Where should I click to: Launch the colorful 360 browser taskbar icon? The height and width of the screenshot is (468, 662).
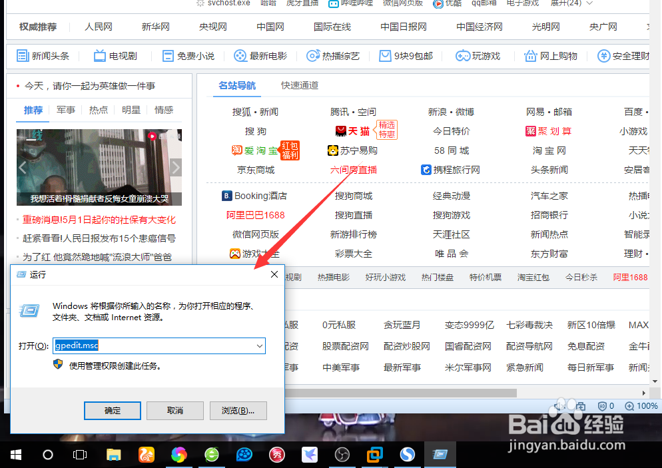179,455
